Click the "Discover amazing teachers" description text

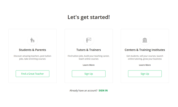pyautogui.click(x=32, y=57)
